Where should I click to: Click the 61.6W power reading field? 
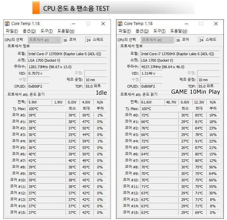(x=151, y=102)
